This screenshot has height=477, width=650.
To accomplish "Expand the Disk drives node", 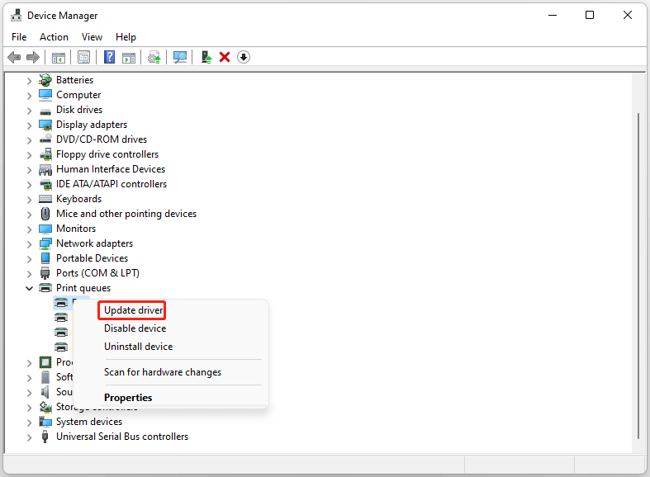I will pos(29,111).
